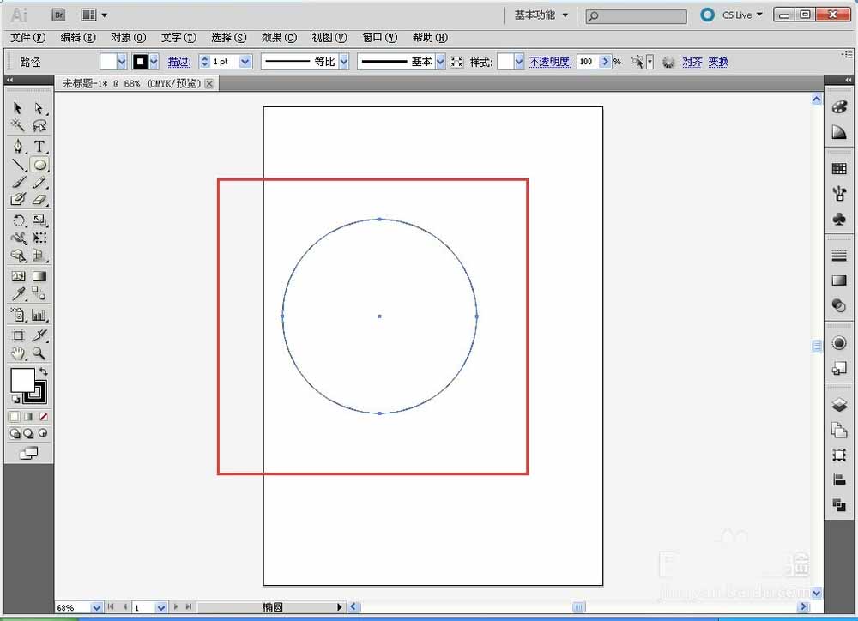Select the Pen tool in the toolbox
Screen dimensions: 858x621
tap(18, 146)
